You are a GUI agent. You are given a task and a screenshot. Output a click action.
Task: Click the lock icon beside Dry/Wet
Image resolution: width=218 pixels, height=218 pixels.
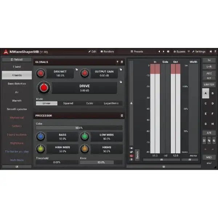(77, 69)
